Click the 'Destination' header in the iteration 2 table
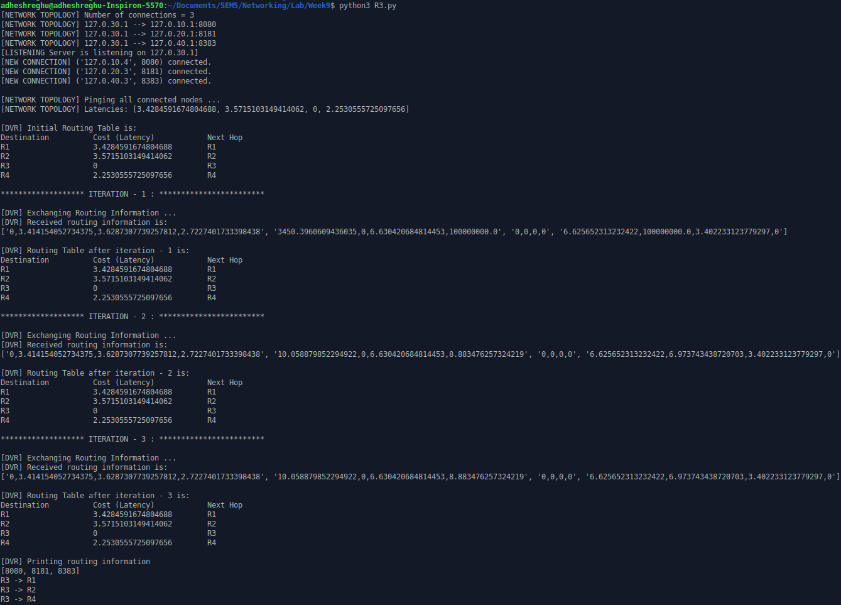The image size is (841, 605). 25,383
